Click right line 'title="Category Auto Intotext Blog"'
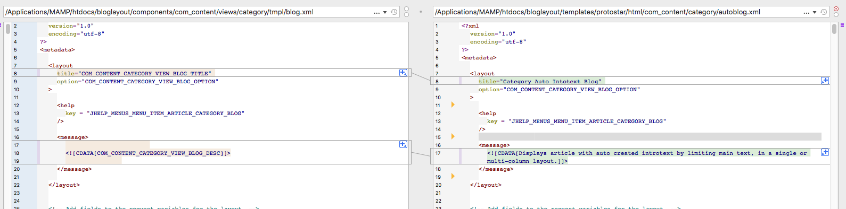This screenshot has width=846, height=209. (540, 81)
